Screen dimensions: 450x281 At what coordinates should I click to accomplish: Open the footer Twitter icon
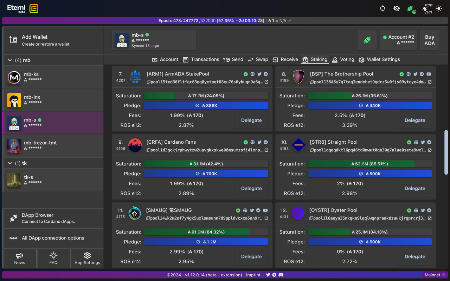268,275
